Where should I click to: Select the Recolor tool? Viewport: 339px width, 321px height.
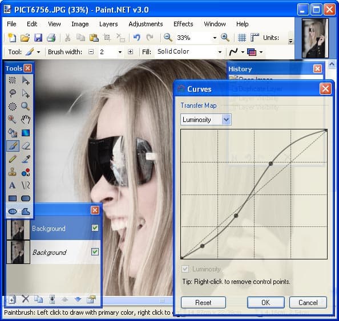coord(26,172)
